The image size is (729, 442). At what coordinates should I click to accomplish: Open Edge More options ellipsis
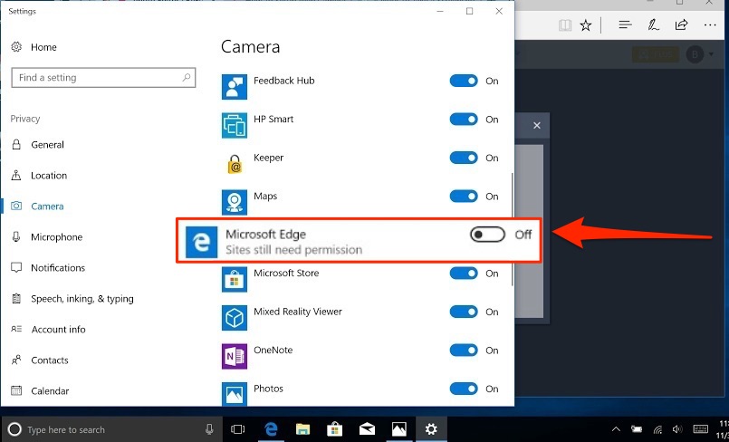(x=710, y=25)
